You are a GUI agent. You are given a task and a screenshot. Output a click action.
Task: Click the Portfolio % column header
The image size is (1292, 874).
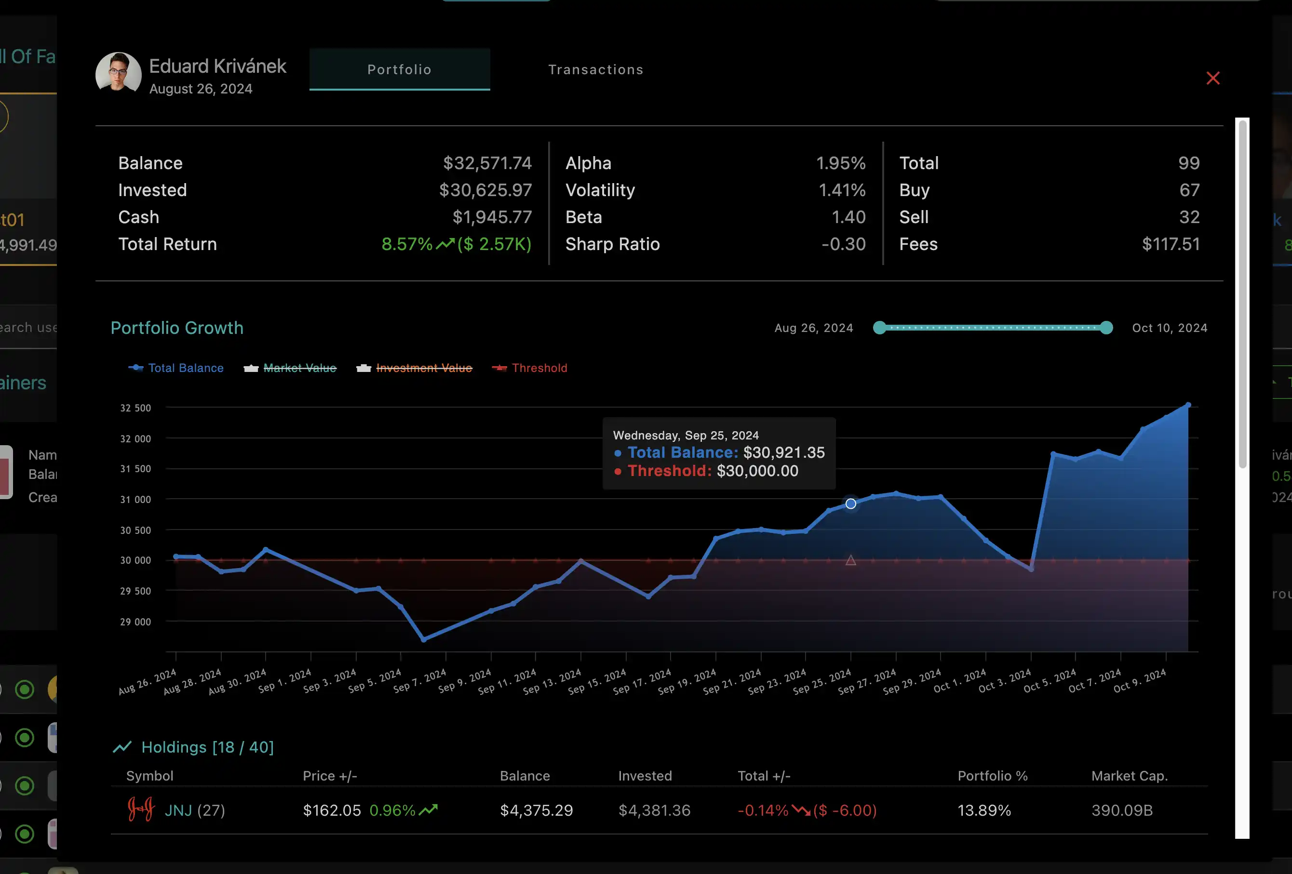[x=992, y=776]
